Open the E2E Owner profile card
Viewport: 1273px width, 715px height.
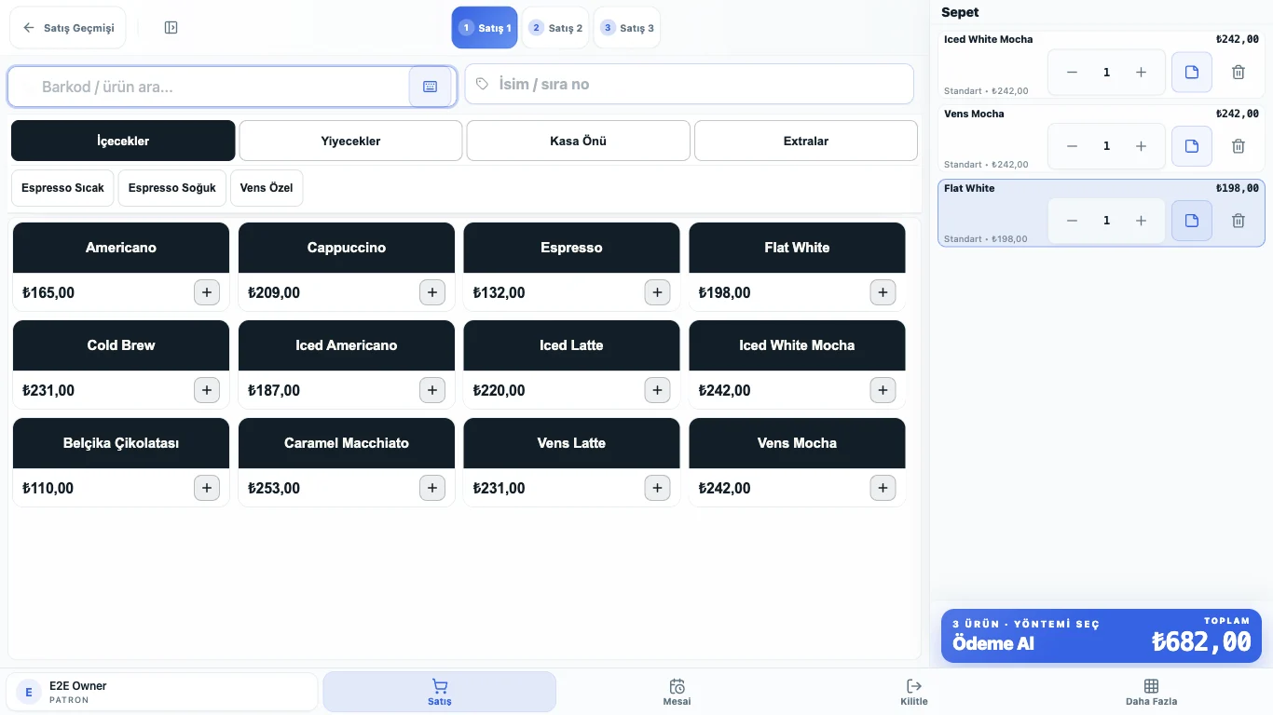coord(162,693)
